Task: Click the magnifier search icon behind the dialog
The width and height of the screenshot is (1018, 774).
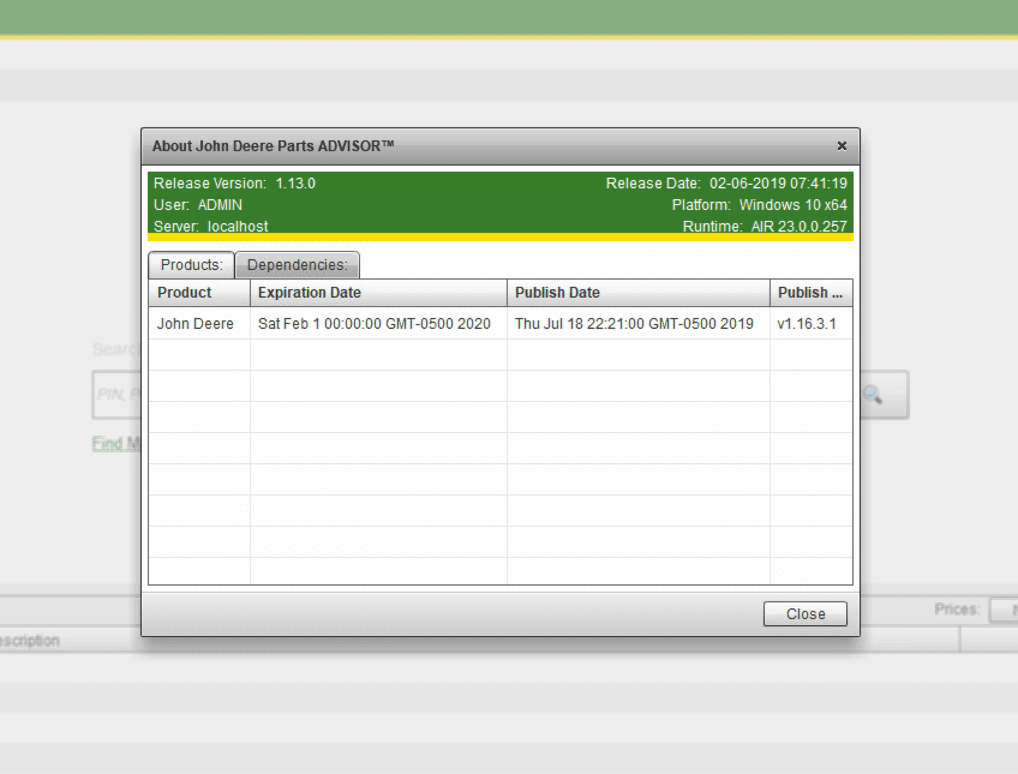Action: tap(872, 395)
